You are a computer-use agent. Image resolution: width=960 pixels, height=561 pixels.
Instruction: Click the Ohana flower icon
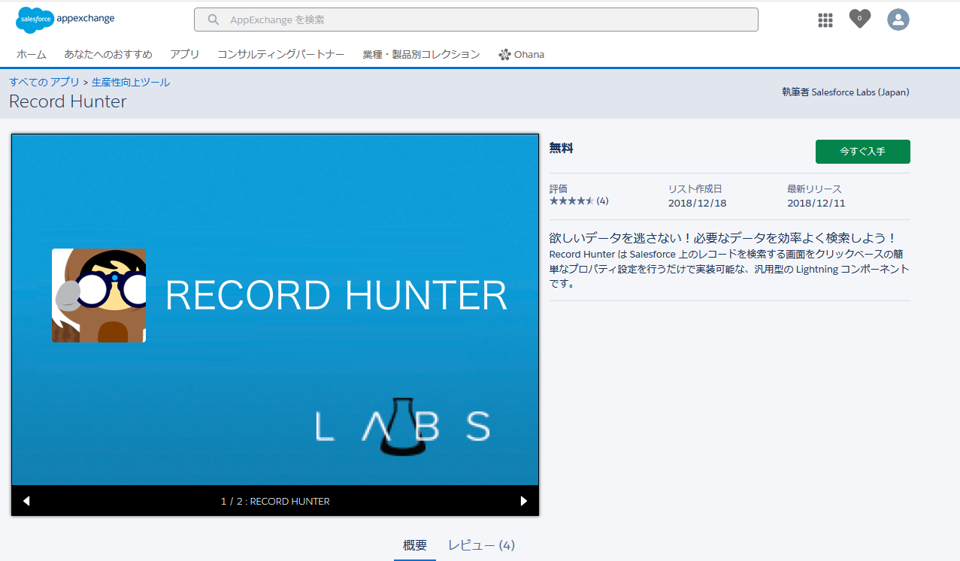click(x=504, y=55)
